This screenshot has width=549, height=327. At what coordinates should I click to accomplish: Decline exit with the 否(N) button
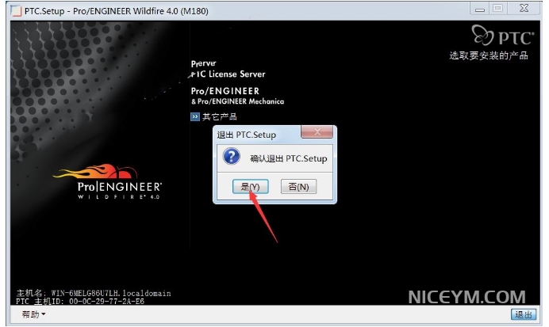298,187
